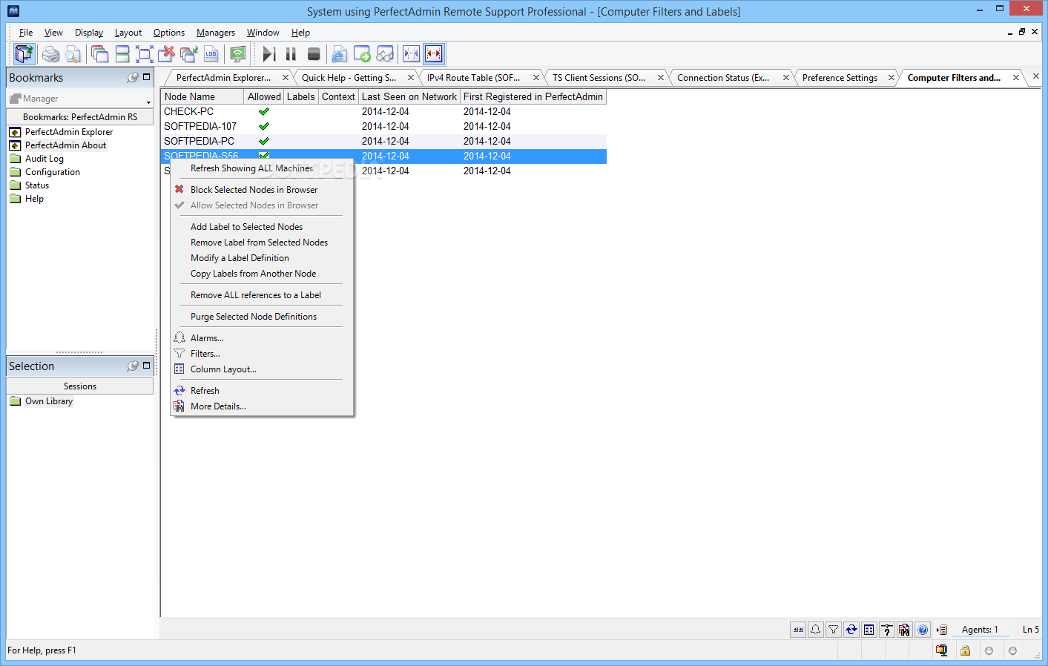Click the highlighted red-arrows column width icon
Screen dimensions: 1048x666
coord(433,54)
